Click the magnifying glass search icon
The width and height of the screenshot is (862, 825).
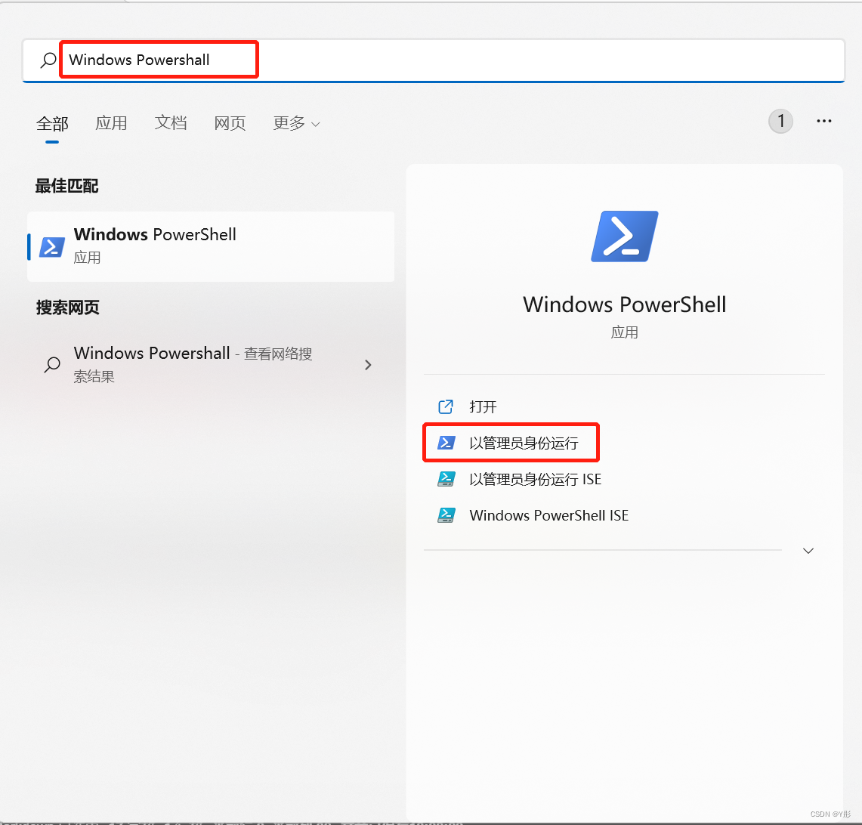(x=45, y=59)
